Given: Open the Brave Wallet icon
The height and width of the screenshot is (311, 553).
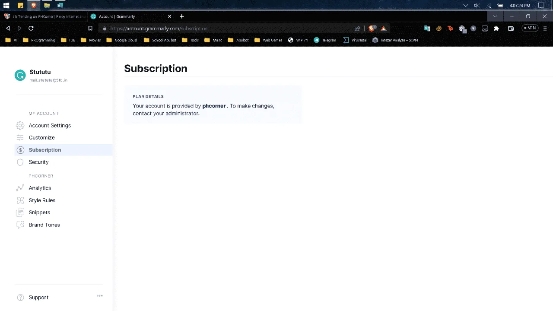Looking at the screenshot, I should (x=511, y=29).
